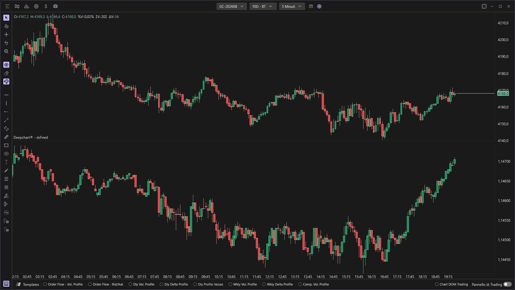This screenshot has width=515, height=290.
Task: Select the vertical line drawing tool
Action: pyautogui.click(x=6, y=103)
